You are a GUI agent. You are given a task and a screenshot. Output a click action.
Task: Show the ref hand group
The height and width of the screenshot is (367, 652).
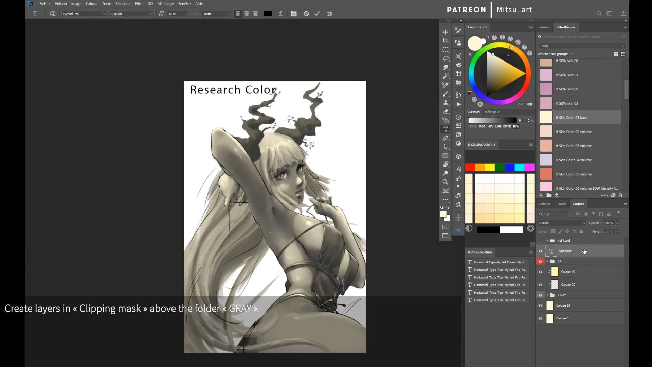(540, 241)
